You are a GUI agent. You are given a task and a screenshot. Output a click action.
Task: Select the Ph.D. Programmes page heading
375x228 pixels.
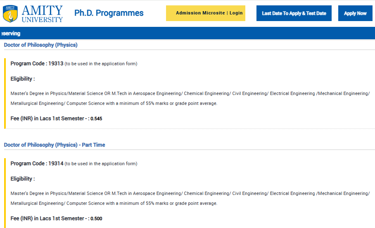pyautogui.click(x=109, y=13)
